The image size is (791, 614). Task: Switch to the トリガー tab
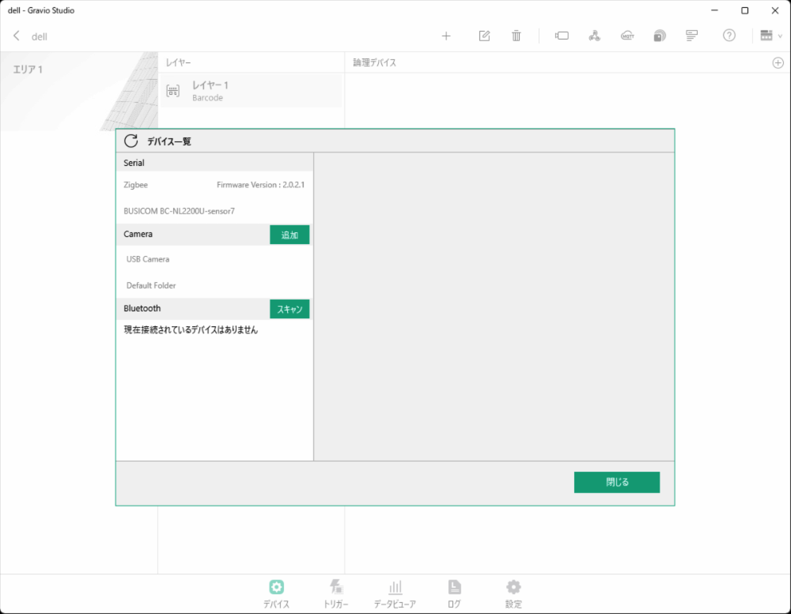pyautogui.click(x=336, y=593)
